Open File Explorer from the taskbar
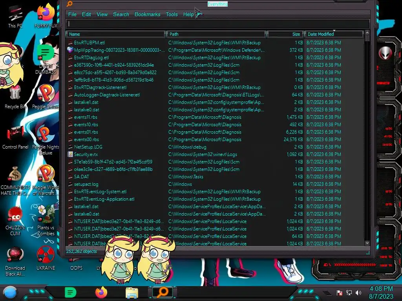 point(132,293)
